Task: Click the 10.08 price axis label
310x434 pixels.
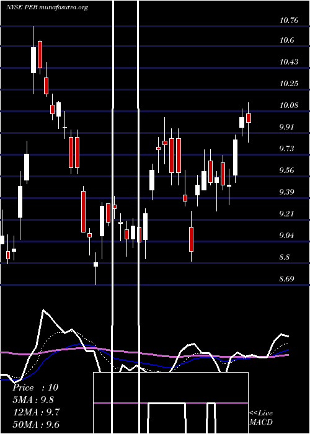Action: pos(289,105)
